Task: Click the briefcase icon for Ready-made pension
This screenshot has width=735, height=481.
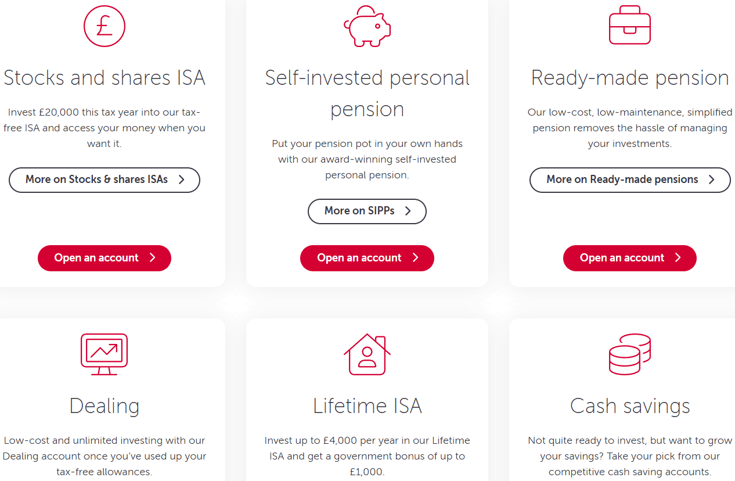Action: tap(630, 26)
